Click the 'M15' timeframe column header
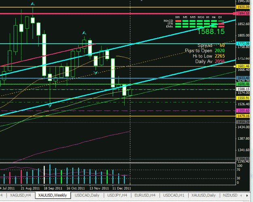Viewport: 253px width, 202px height. (x=193, y=17)
